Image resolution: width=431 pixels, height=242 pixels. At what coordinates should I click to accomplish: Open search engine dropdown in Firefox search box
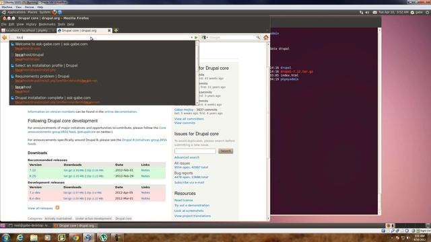205,38
